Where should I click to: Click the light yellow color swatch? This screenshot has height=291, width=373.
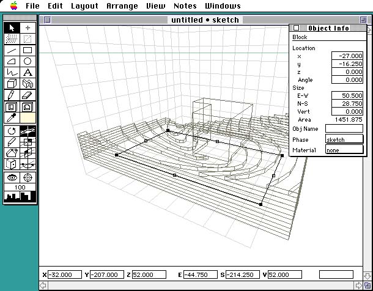28,117
